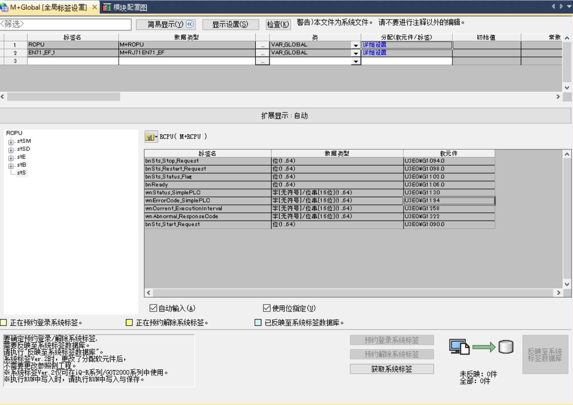Expand the stSM tree node
The width and height of the screenshot is (573, 405).
11,142
